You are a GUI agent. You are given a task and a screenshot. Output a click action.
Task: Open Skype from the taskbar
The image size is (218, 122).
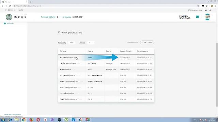pos(74,120)
